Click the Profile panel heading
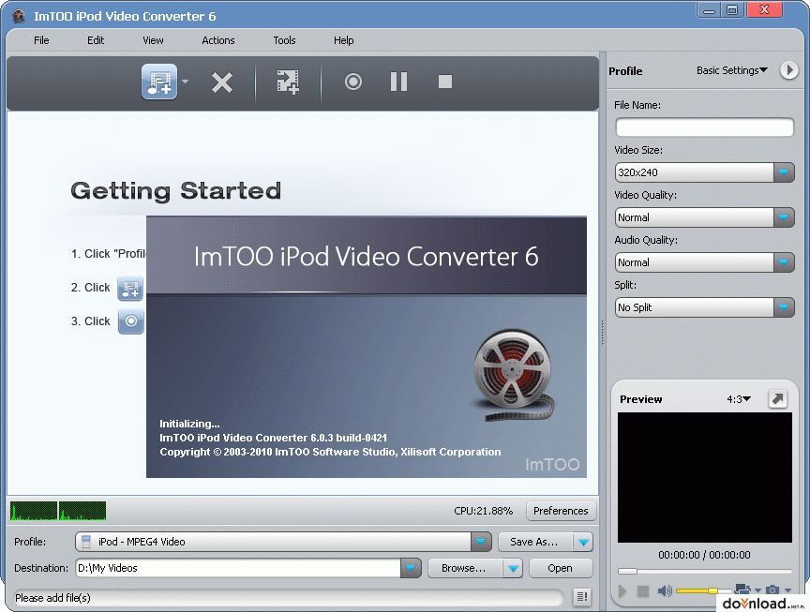Viewport: 810px width, 612px height. point(625,71)
